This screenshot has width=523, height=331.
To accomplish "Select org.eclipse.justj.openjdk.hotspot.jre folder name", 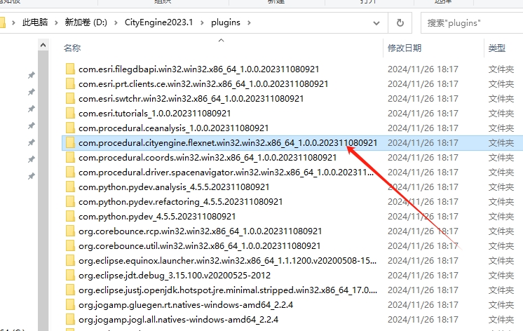I will point(228,290).
